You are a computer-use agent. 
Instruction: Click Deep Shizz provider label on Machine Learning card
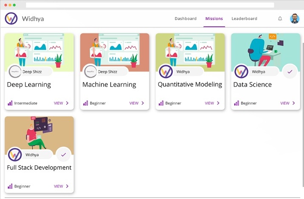107,72
